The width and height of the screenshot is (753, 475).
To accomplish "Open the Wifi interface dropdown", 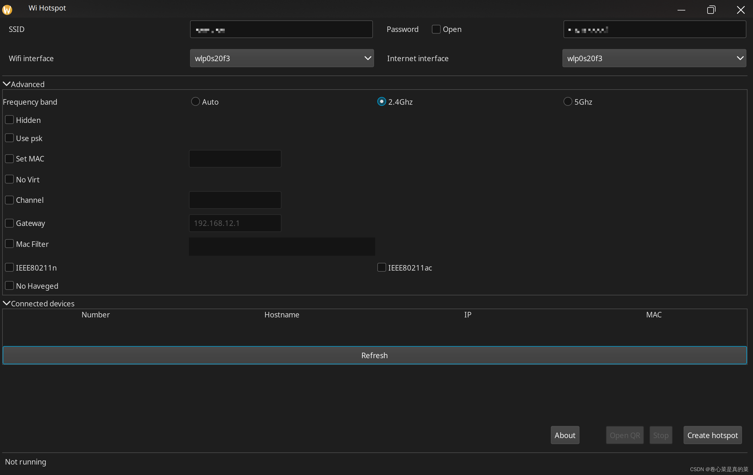I will click(x=282, y=58).
